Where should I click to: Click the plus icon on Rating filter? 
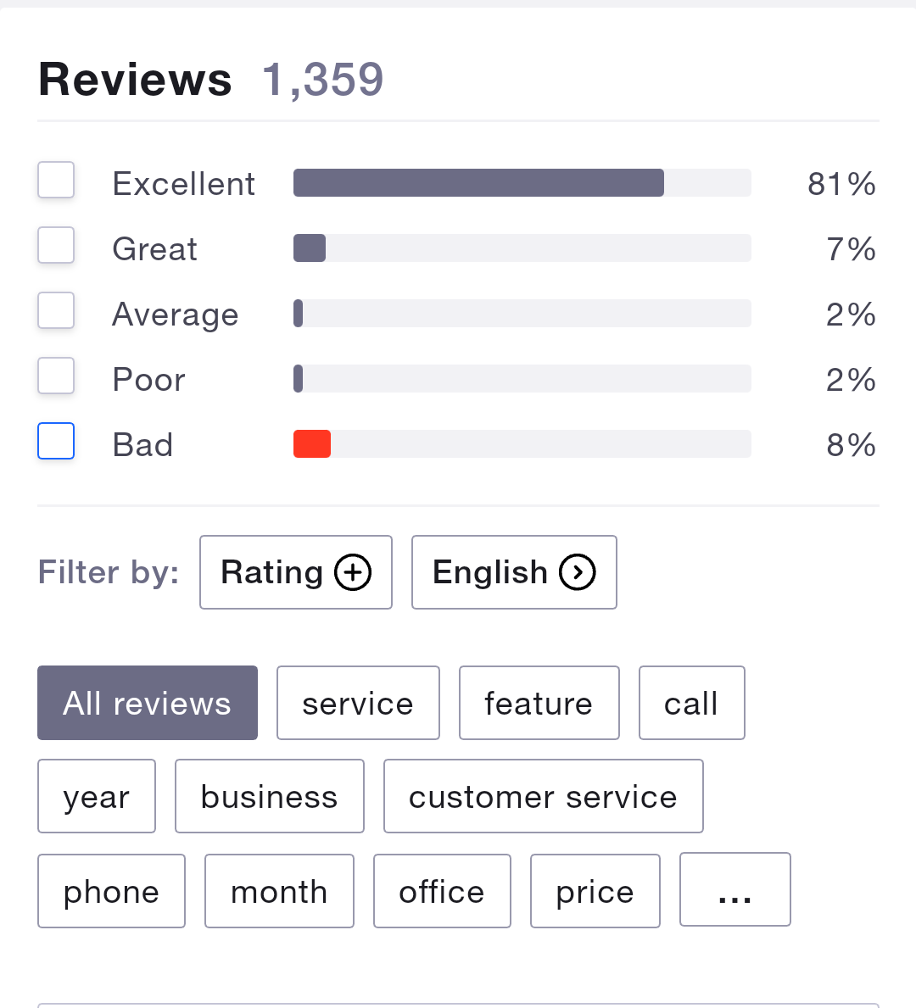coord(353,572)
